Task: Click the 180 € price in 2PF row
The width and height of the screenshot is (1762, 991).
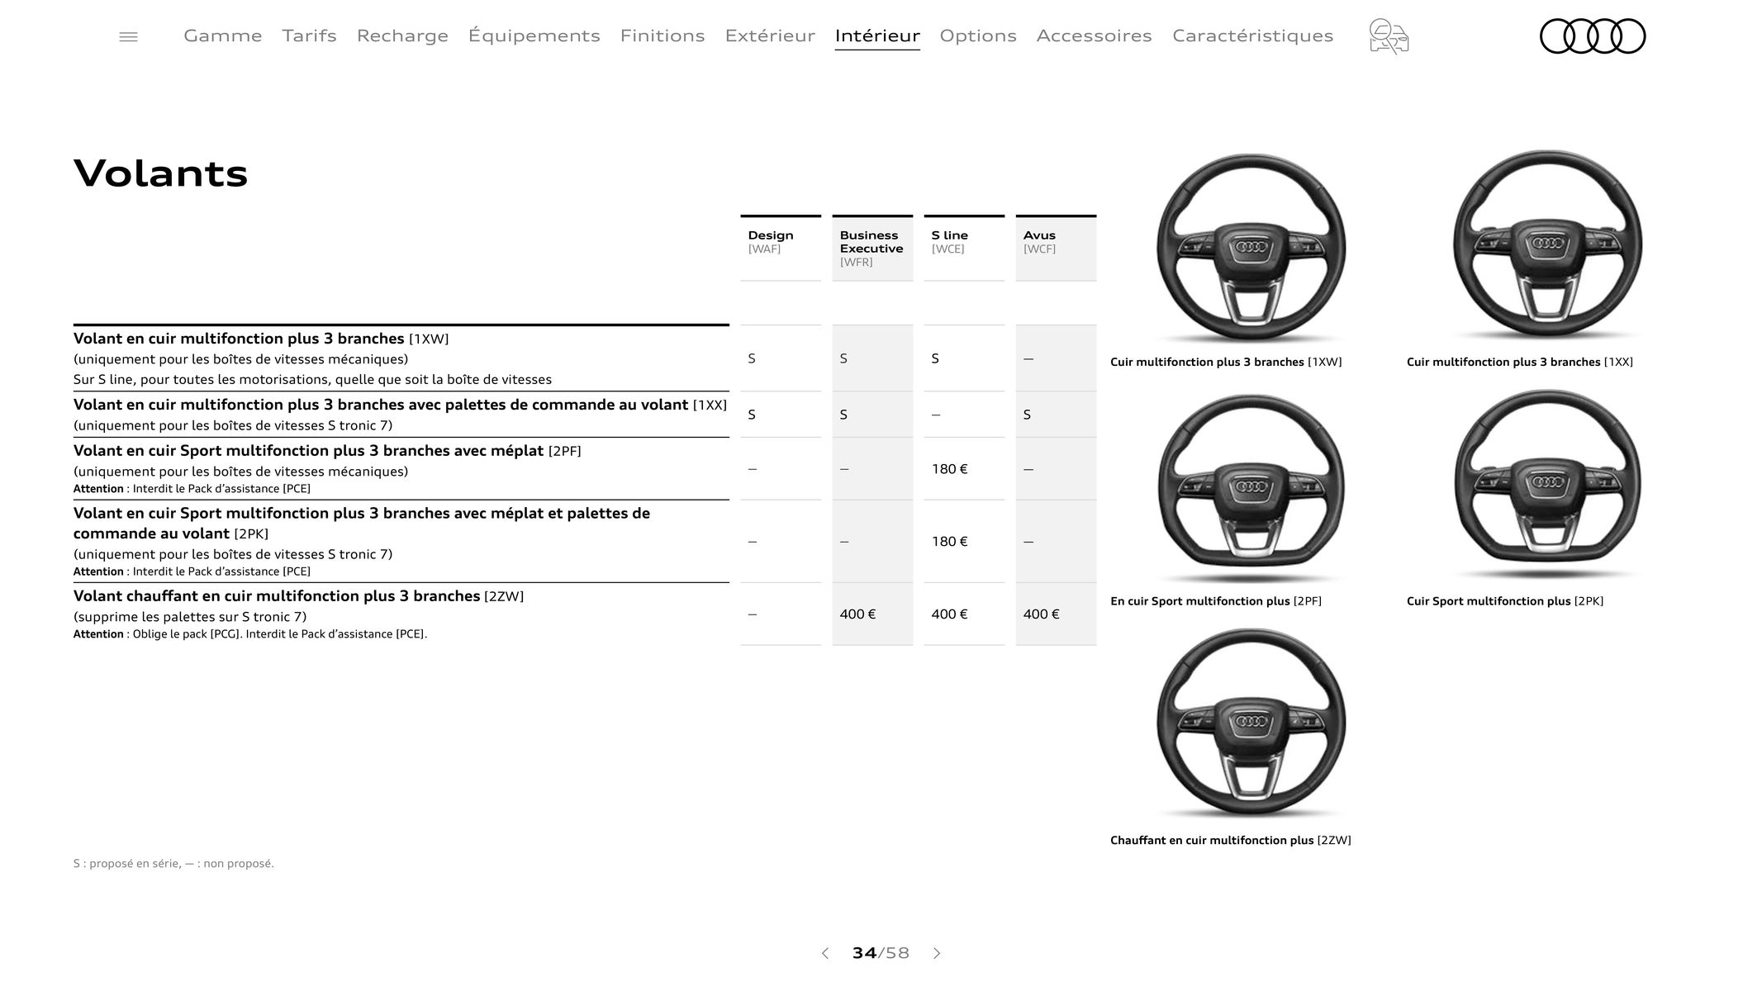Action: pyautogui.click(x=949, y=469)
